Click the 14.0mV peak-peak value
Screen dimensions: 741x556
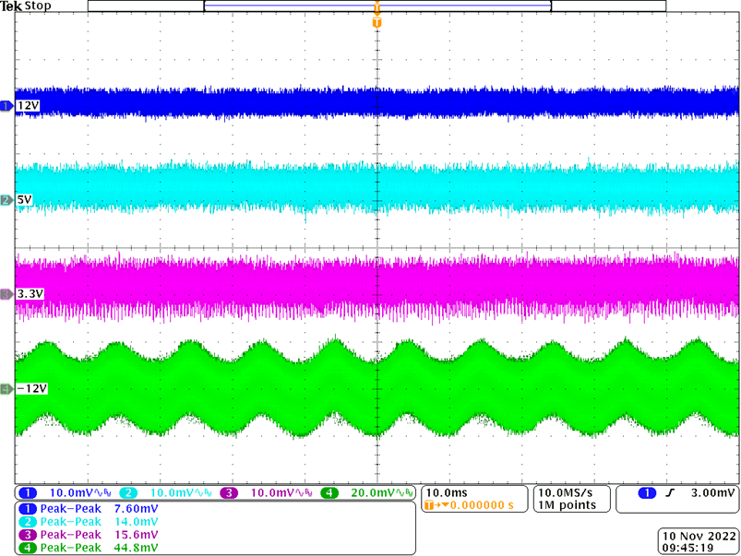[136, 522]
